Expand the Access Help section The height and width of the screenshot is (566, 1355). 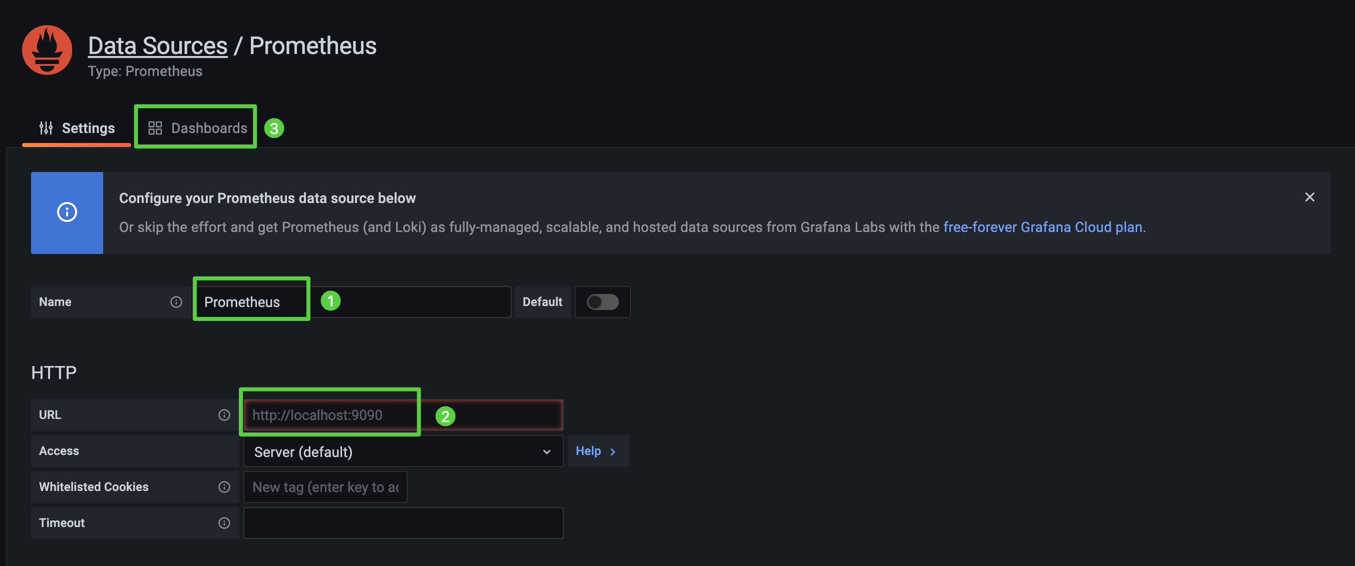point(597,451)
